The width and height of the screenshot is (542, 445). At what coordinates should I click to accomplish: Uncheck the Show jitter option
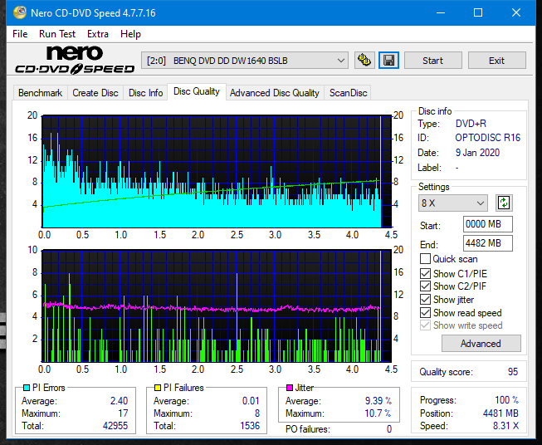pos(426,300)
